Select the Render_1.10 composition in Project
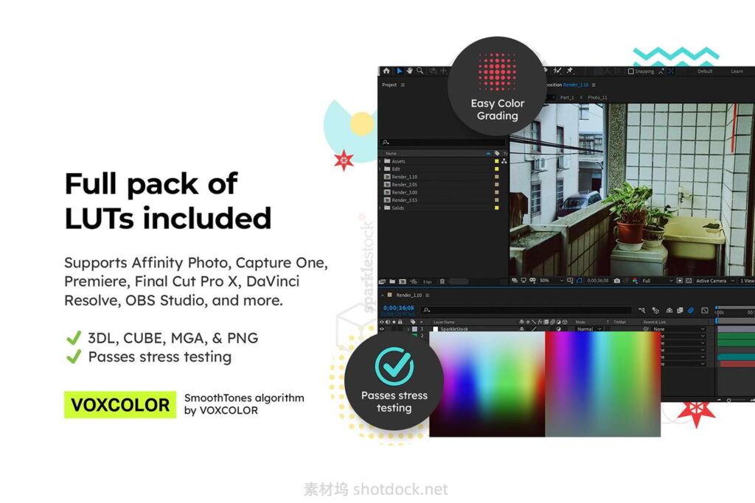Image resolution: width=755 pixels, height=503 pixels. point(405,177)
